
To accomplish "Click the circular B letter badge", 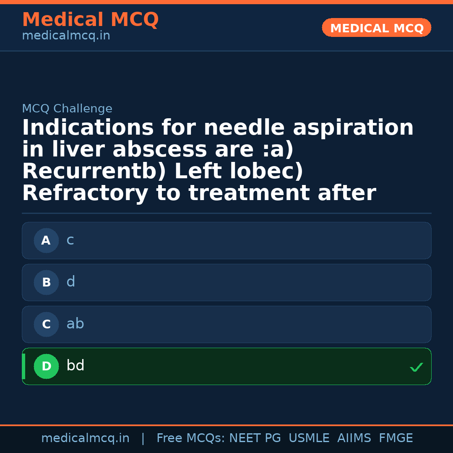I will click(x=46, y=282).
